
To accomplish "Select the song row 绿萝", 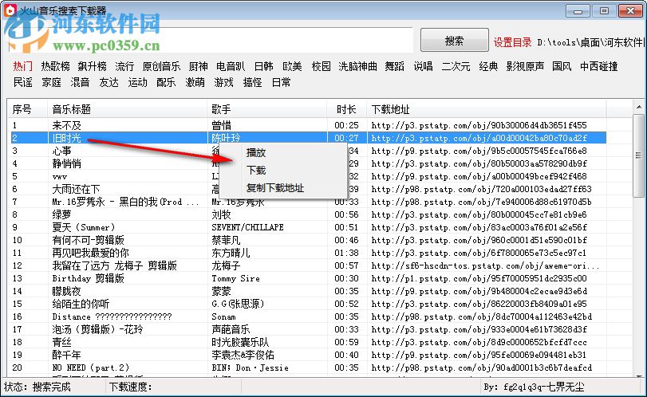I will [x=307, y=214].
